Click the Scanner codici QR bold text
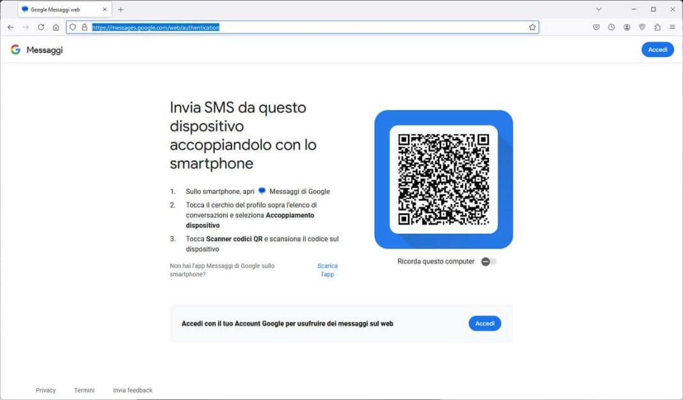Image resolution: width=683 pixels, height=400 pixels. (234, 239)
